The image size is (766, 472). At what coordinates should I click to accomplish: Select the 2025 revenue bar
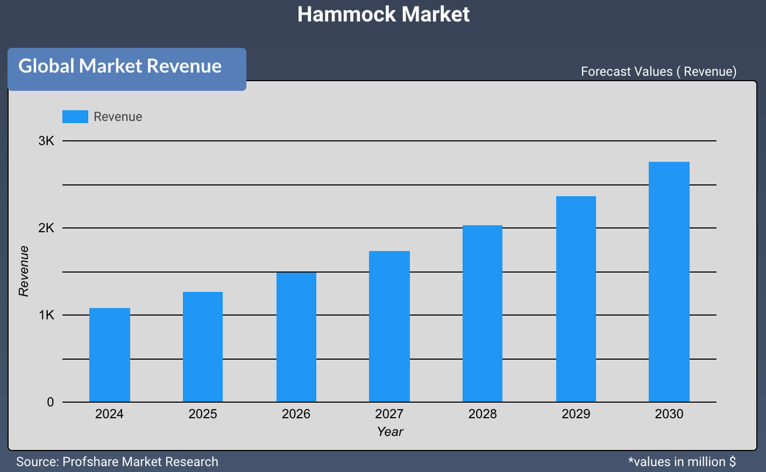pos(203,347)
